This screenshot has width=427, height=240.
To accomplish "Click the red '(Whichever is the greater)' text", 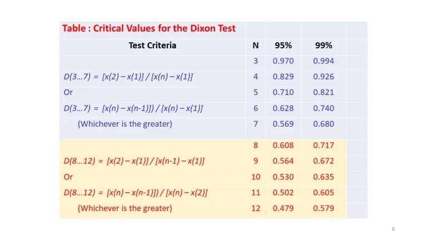I will (x=125, y=208).
